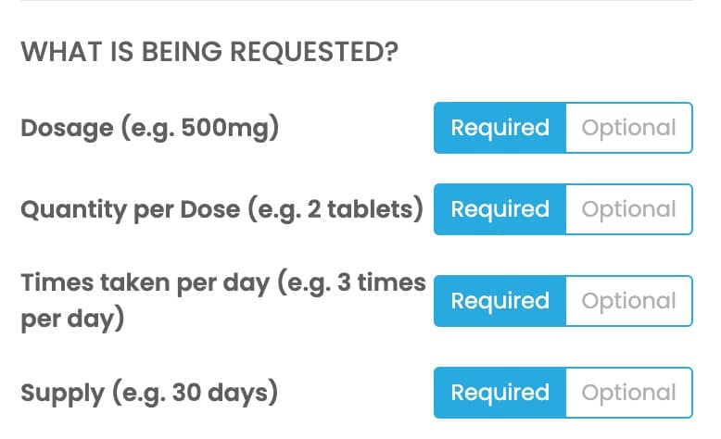The height and width of the screenshot is (439, 721).
Task: Select Required for Supply
Action: pos(500,393)
